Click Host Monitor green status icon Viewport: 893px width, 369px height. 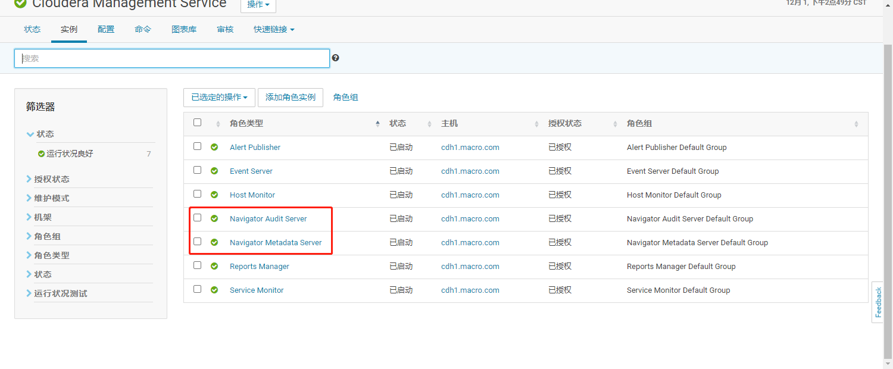pyautogui.click(x=214, y=195)
